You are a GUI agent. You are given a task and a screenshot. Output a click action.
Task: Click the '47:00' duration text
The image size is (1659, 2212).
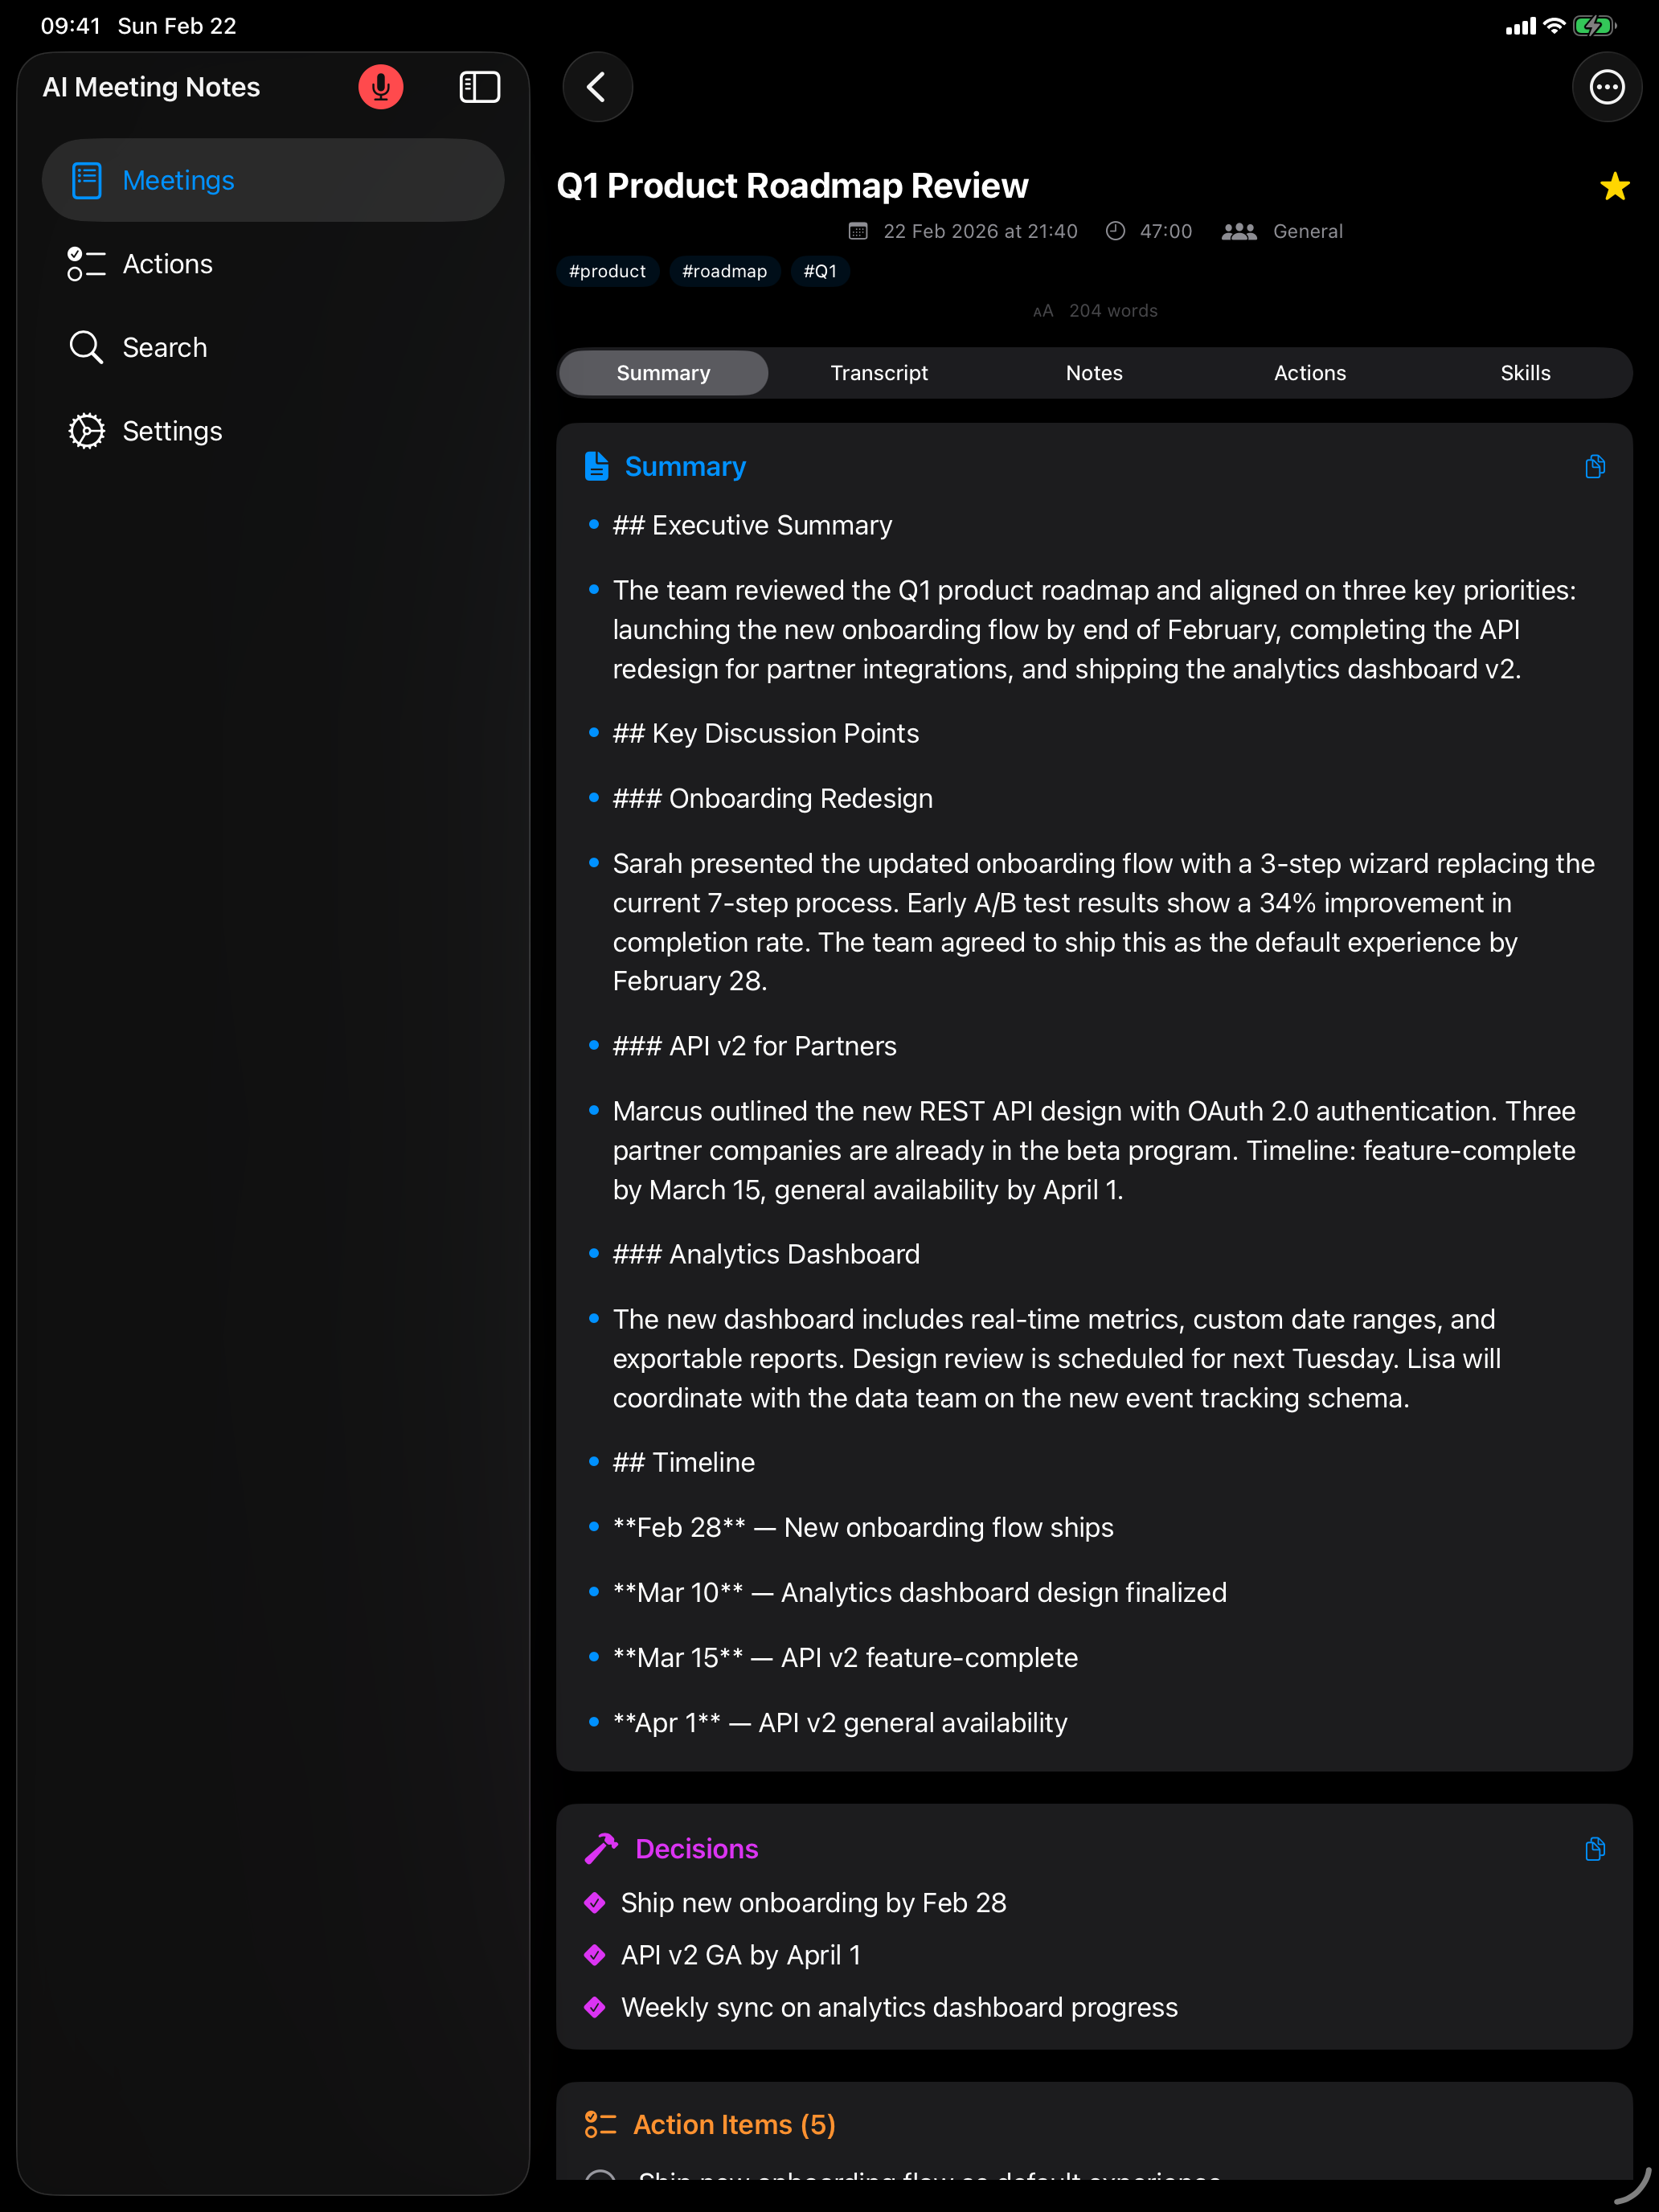coord(1166,231)
